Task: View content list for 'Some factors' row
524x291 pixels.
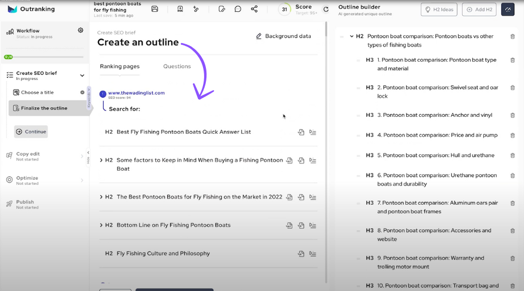Action: (x=312, y=161)
